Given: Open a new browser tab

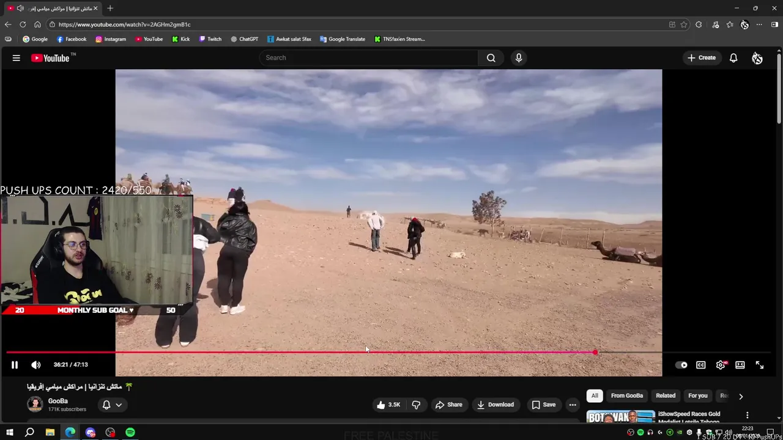Looking at the screenshot, I should tap(110, 8).
